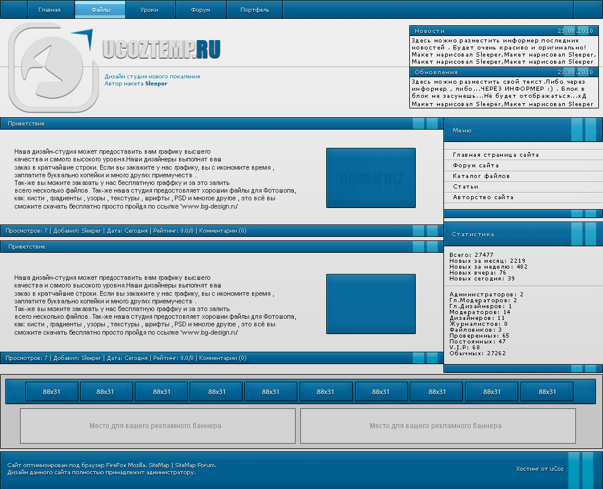Follow the 'Хостинг от uCoz' footer link

539,468
